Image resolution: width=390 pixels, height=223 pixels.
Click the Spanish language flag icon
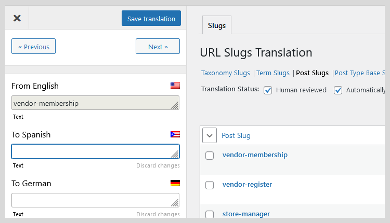tap(175, 135)
